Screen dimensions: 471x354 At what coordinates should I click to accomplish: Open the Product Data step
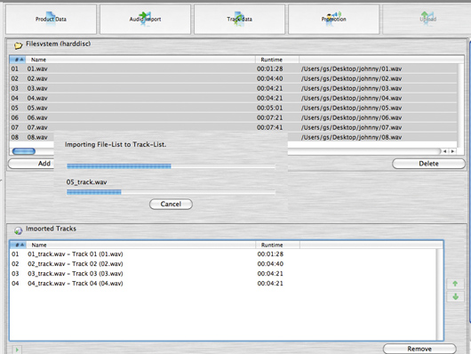(51, 20)
